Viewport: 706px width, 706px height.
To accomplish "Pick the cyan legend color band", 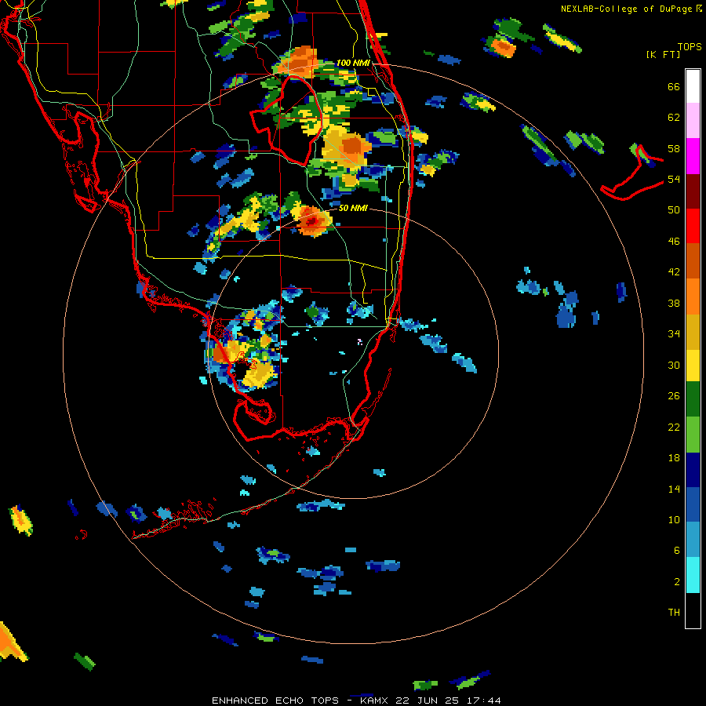I will point(693,575).
